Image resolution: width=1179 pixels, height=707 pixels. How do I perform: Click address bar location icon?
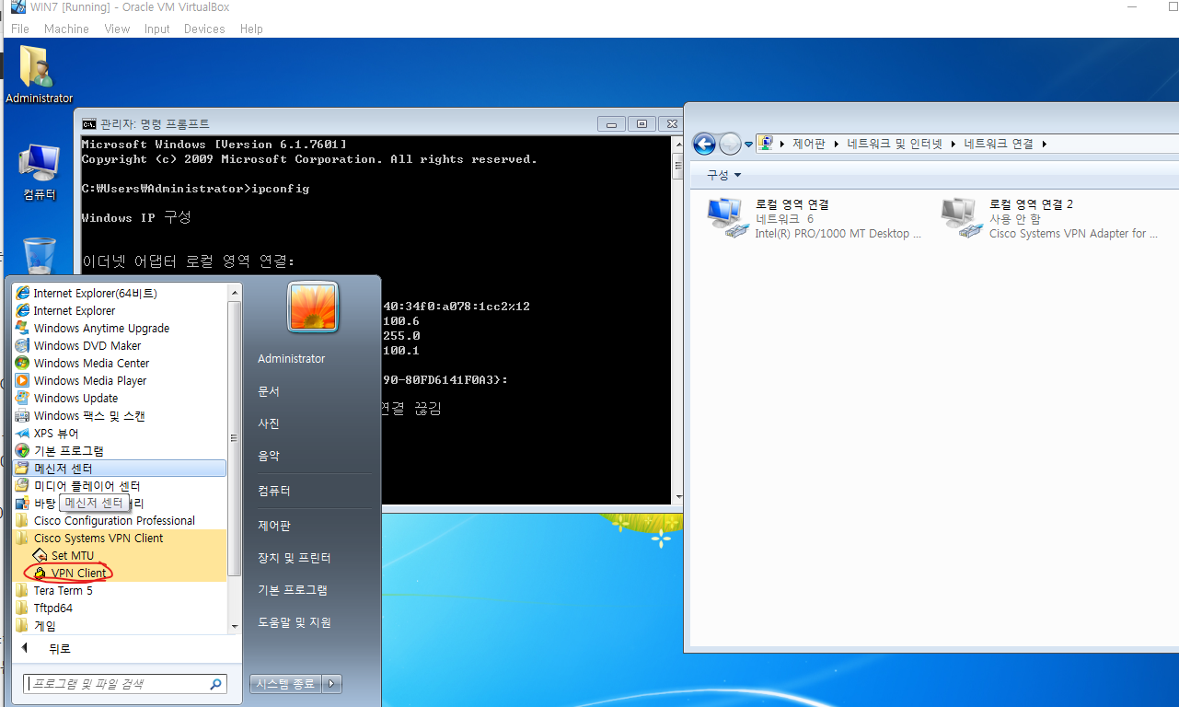[765, 144]
